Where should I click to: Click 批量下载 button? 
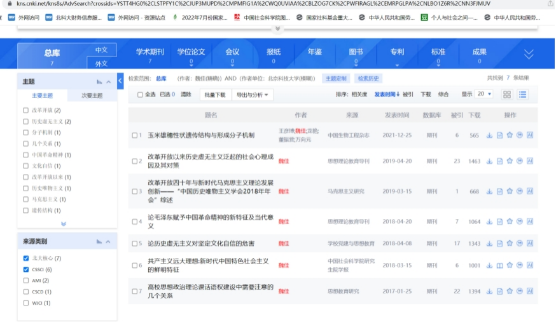pos(215,95)
